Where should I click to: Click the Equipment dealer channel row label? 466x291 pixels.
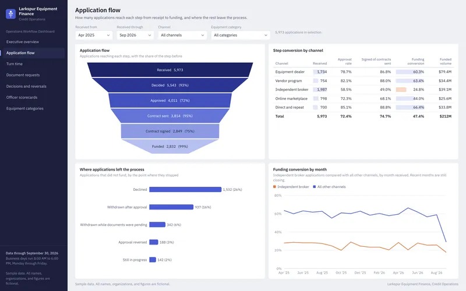point(290,72)
